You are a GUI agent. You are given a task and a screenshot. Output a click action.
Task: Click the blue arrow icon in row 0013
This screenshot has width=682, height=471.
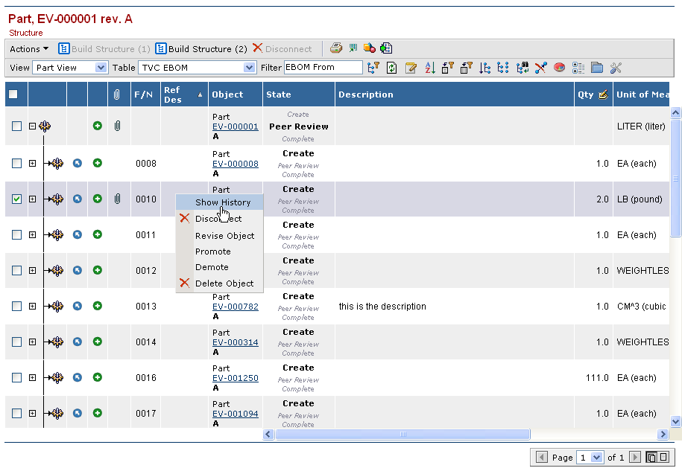point(78,306)
